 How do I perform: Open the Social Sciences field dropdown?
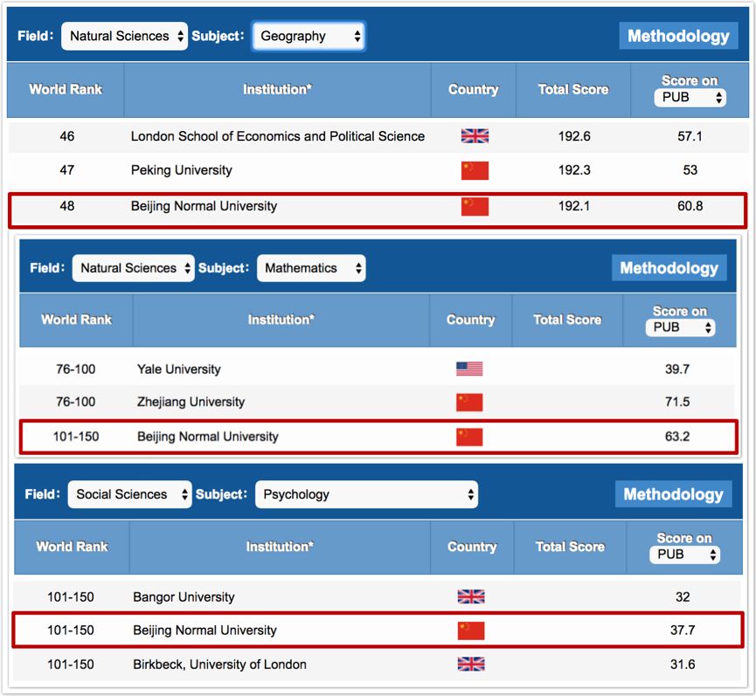point(130,494)
